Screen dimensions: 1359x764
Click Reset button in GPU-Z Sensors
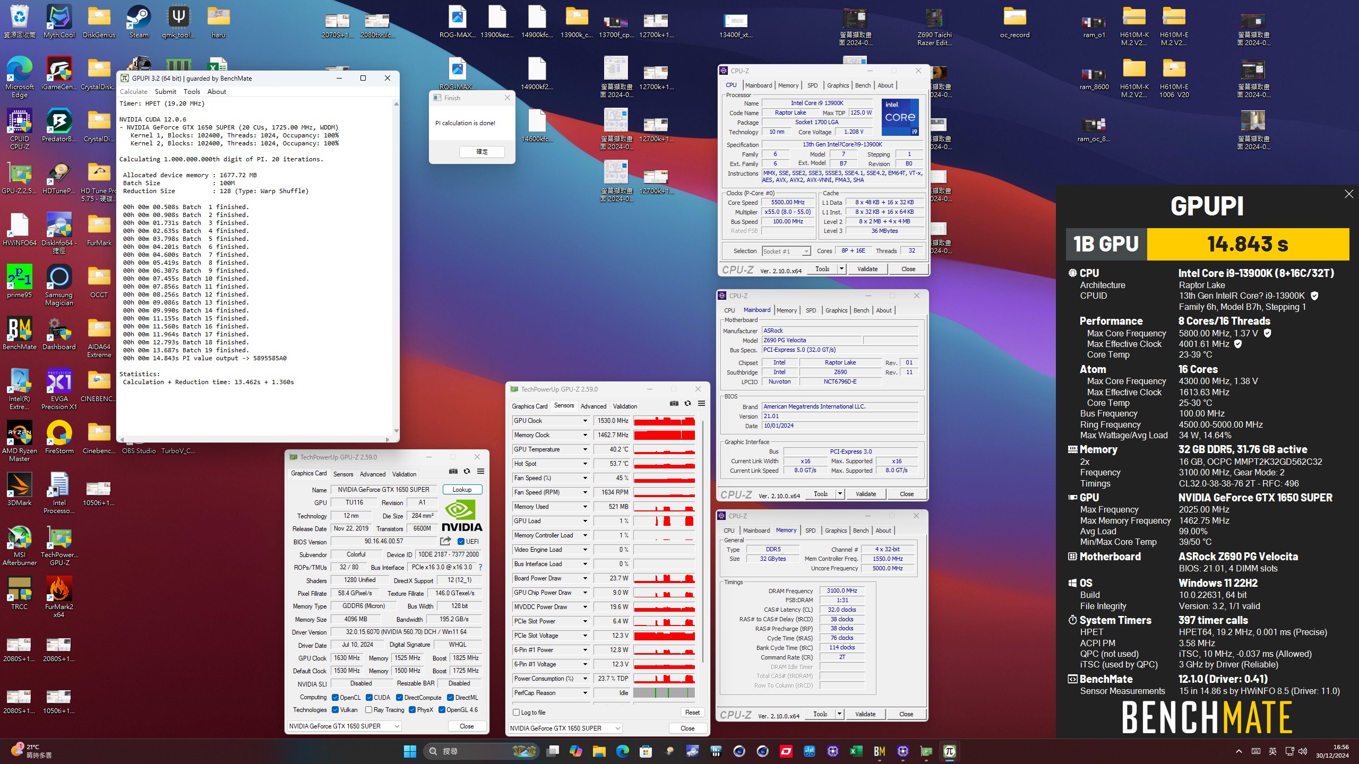coord(692,713)
